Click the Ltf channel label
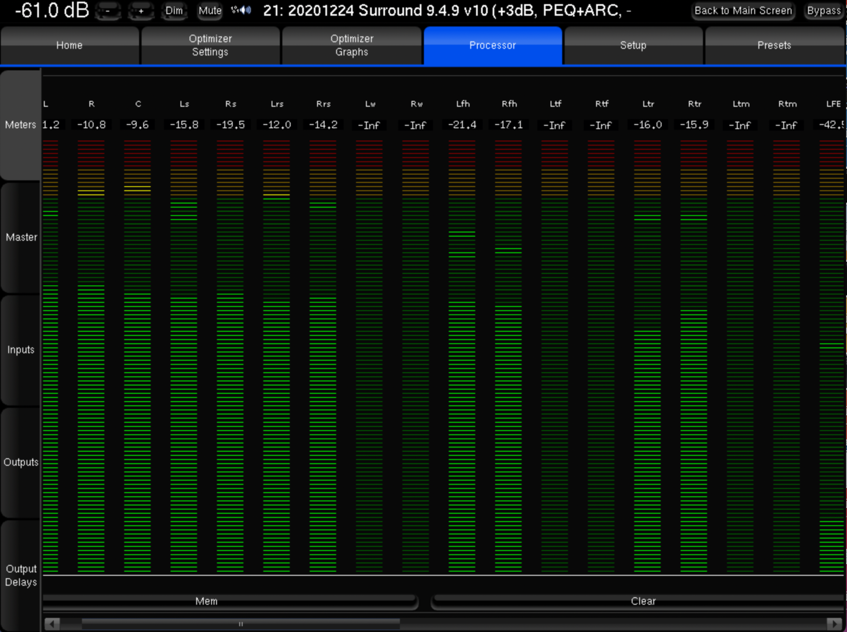The image size is (847, 632). click(555, 104)
